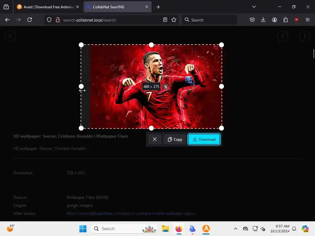Open a new browser tab
Image resolution: width=315 pixels, height=236 pixels.
[x=158, y=7]
